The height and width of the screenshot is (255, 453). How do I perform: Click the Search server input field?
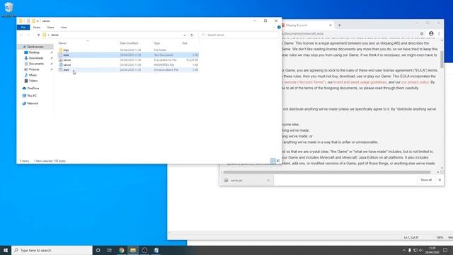tap(239, 35)
